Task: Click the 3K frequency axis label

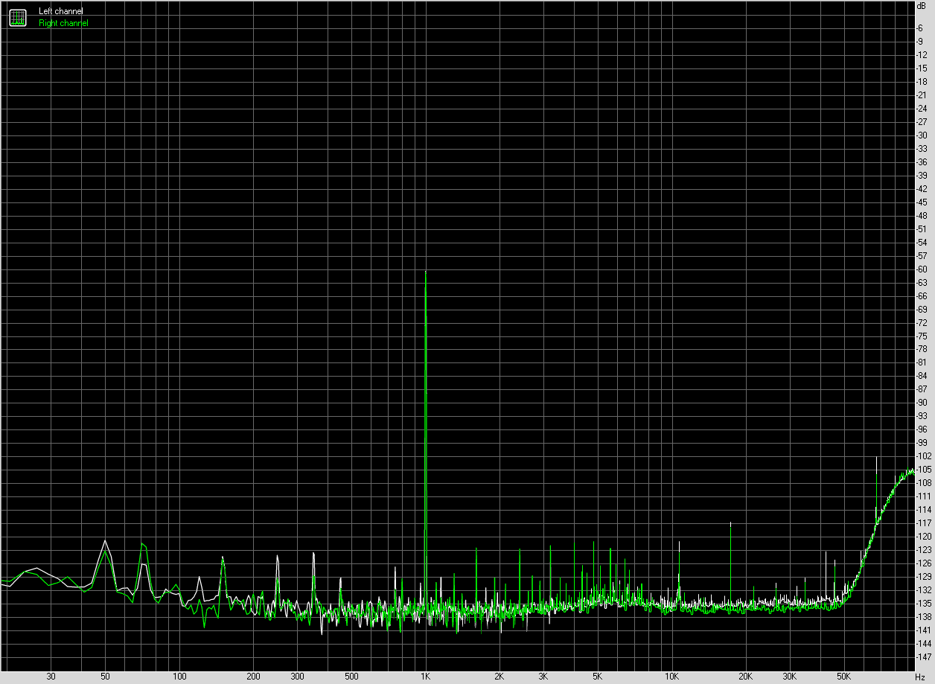Action: 543,677
